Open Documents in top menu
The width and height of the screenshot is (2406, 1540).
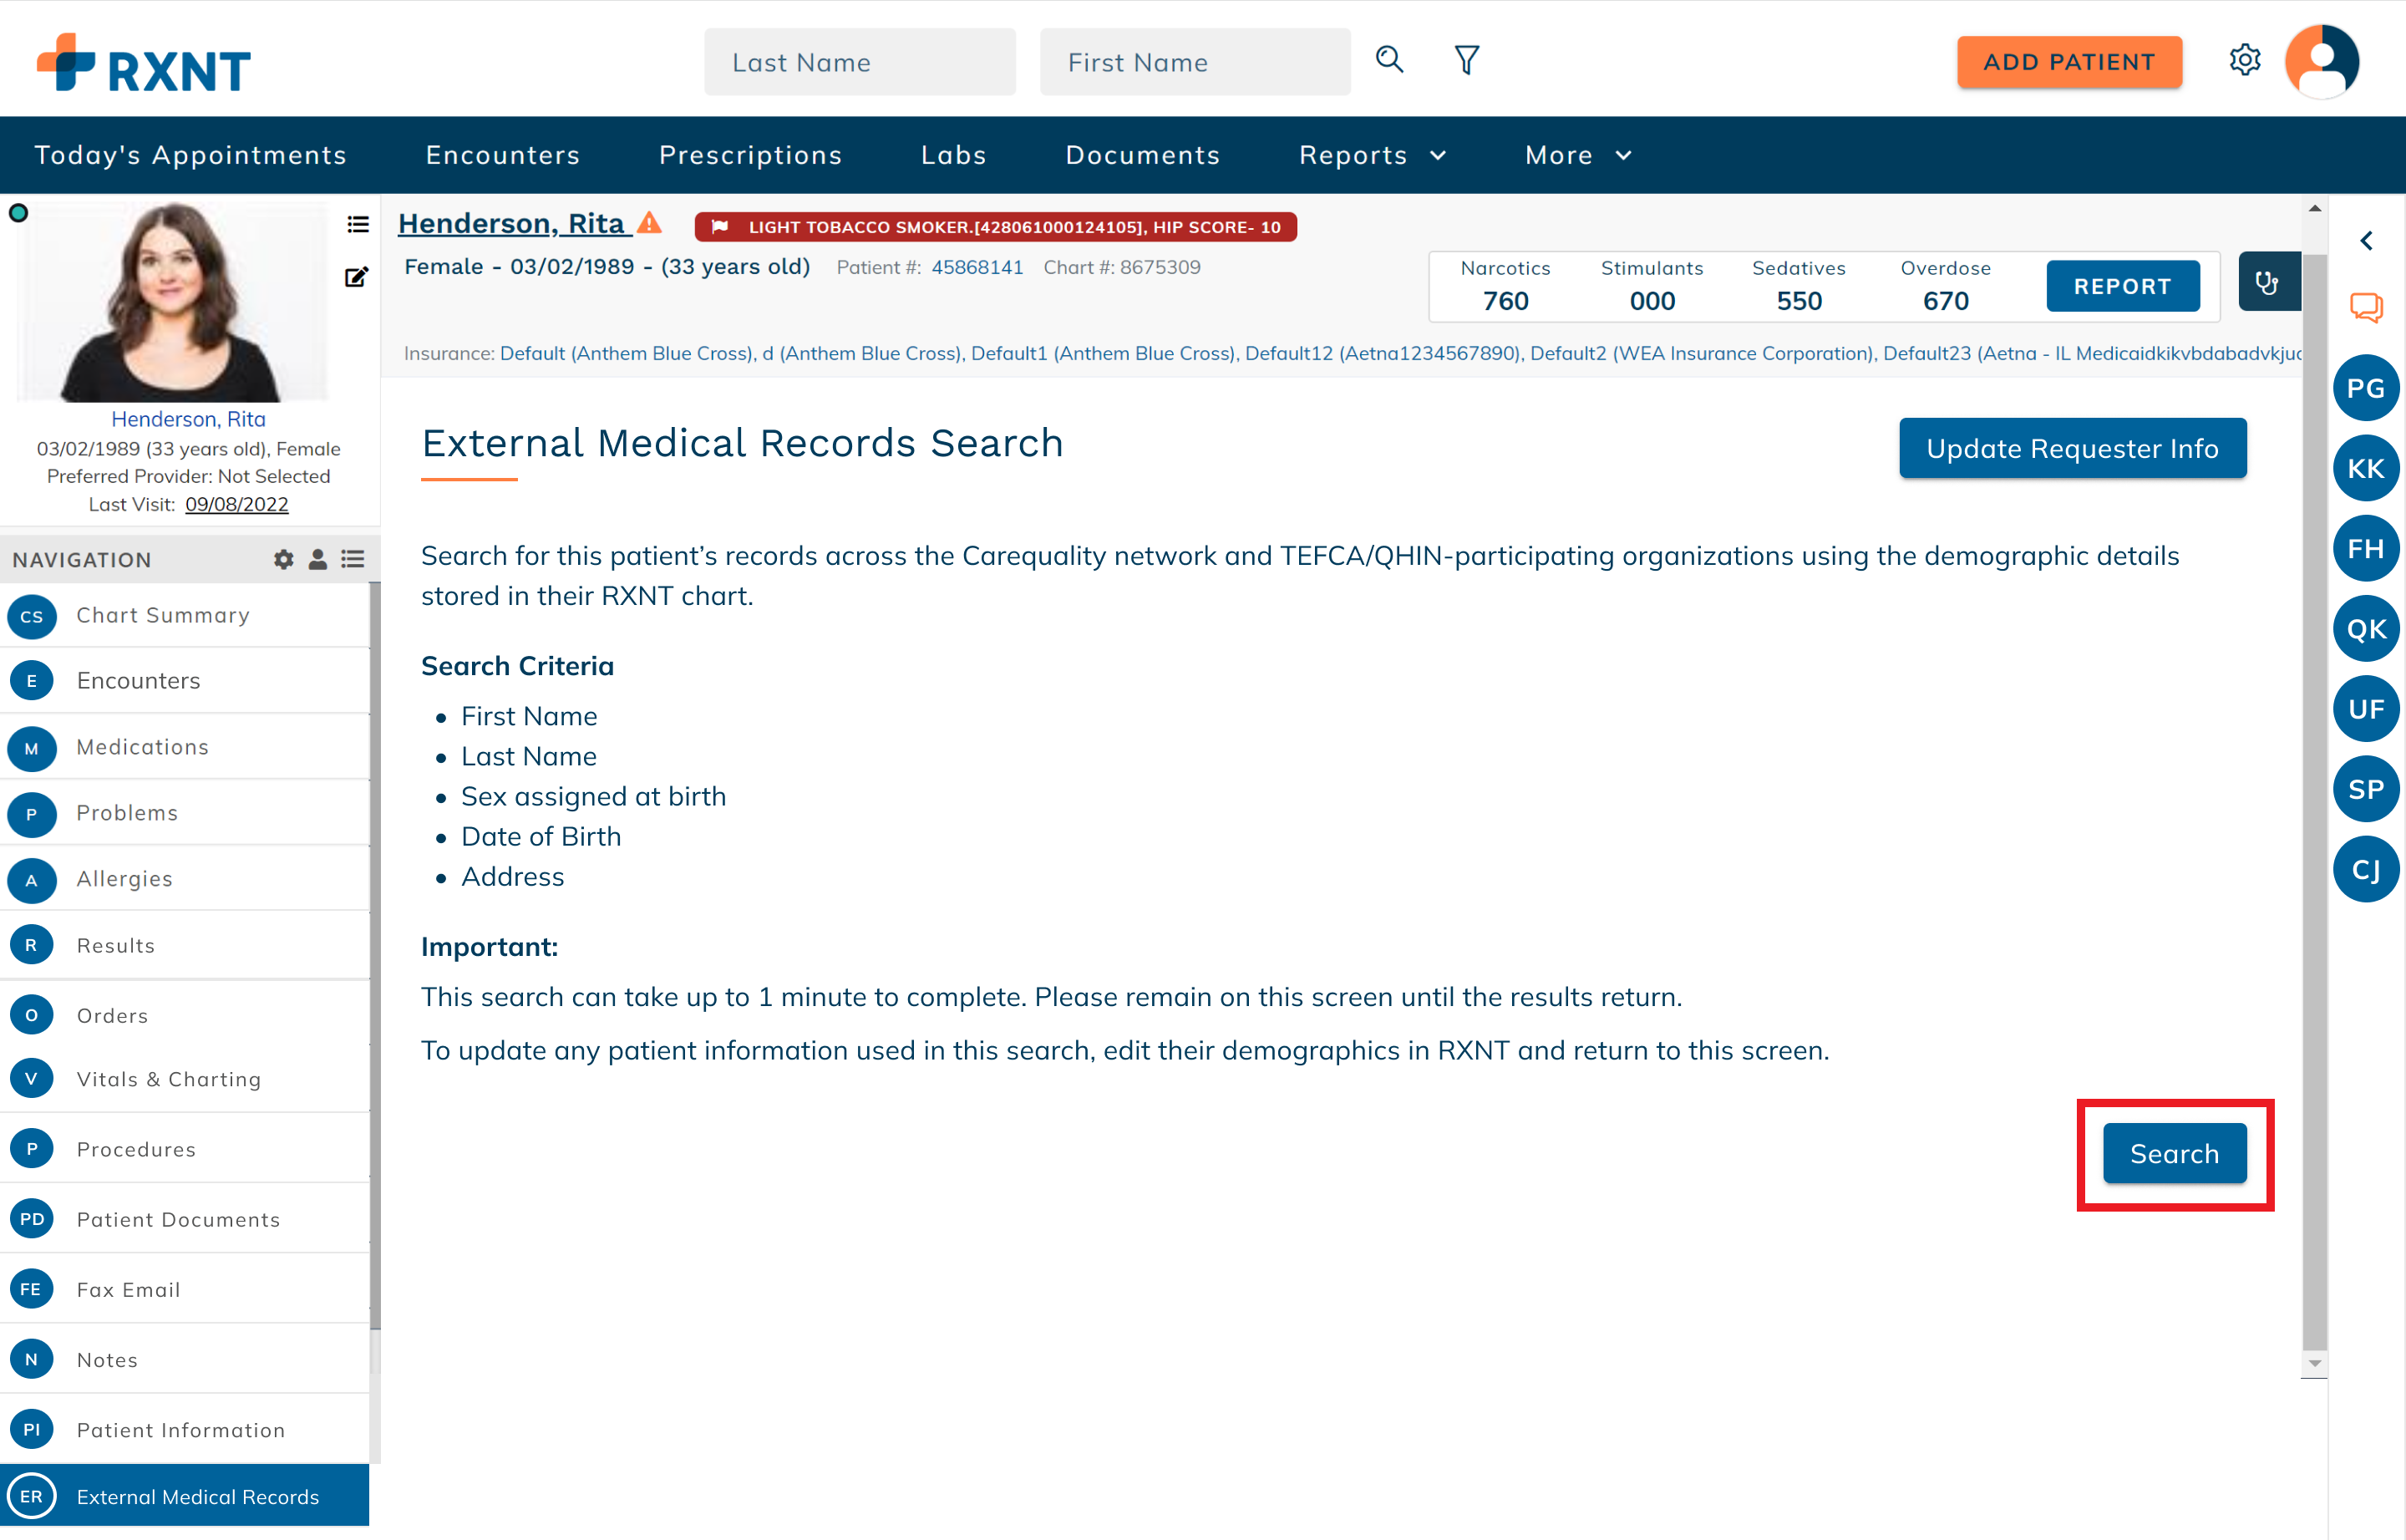(1143, 155)
